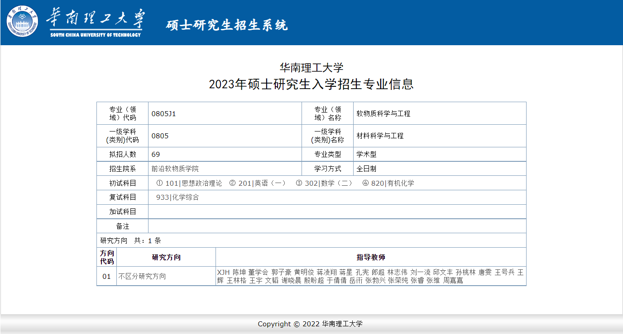Viewport: 623px width, 334px height.
Task: Click advisor name 林志伟
Action: point(398,272)
